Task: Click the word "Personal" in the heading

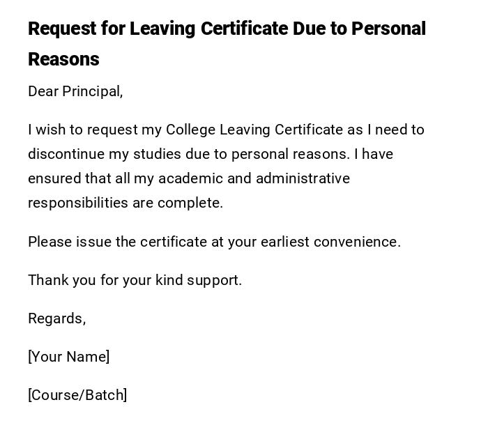Action: click(x=388, y=29)
